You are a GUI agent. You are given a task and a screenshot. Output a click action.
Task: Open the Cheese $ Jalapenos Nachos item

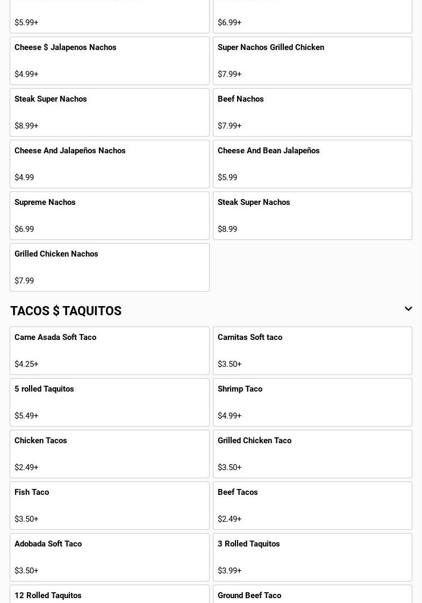point(109,61)
